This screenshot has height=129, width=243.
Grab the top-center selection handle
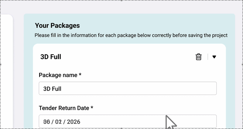coord(122,1)
